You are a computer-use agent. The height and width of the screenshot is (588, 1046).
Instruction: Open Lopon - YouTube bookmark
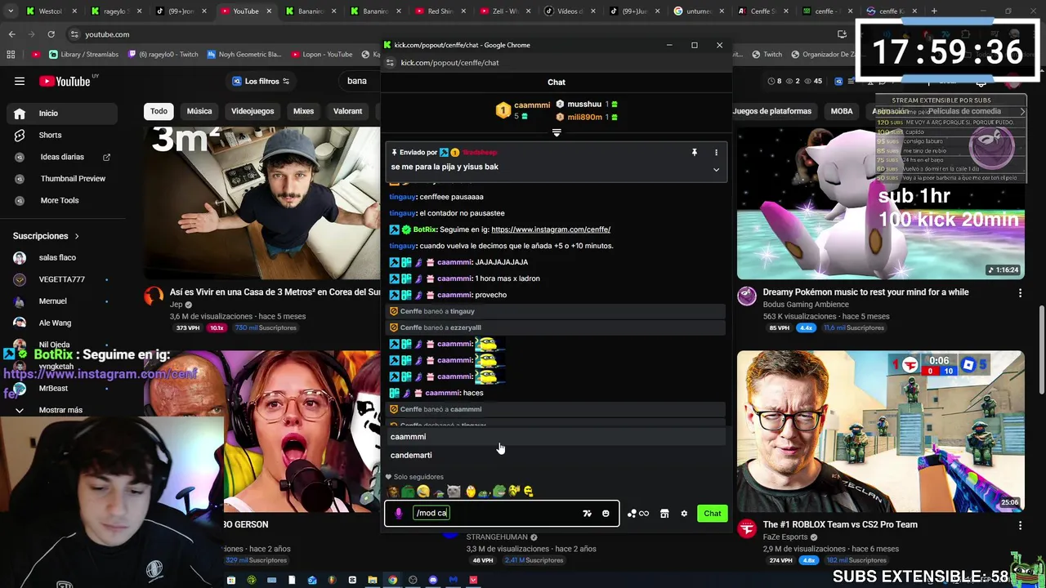pyautogui.click(x=320, y=55)
